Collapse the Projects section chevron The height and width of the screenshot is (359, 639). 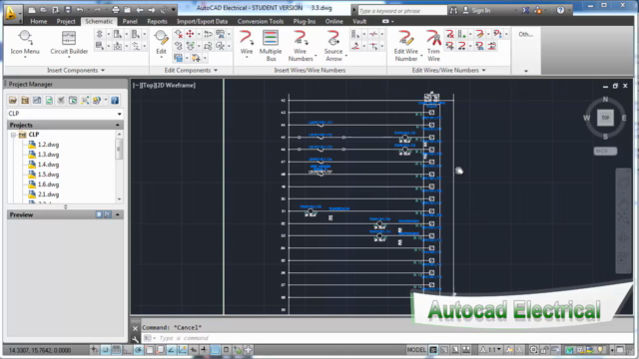click(118, 125)
